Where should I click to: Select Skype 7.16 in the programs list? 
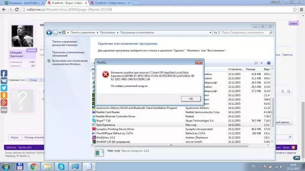tap(181, 121)
